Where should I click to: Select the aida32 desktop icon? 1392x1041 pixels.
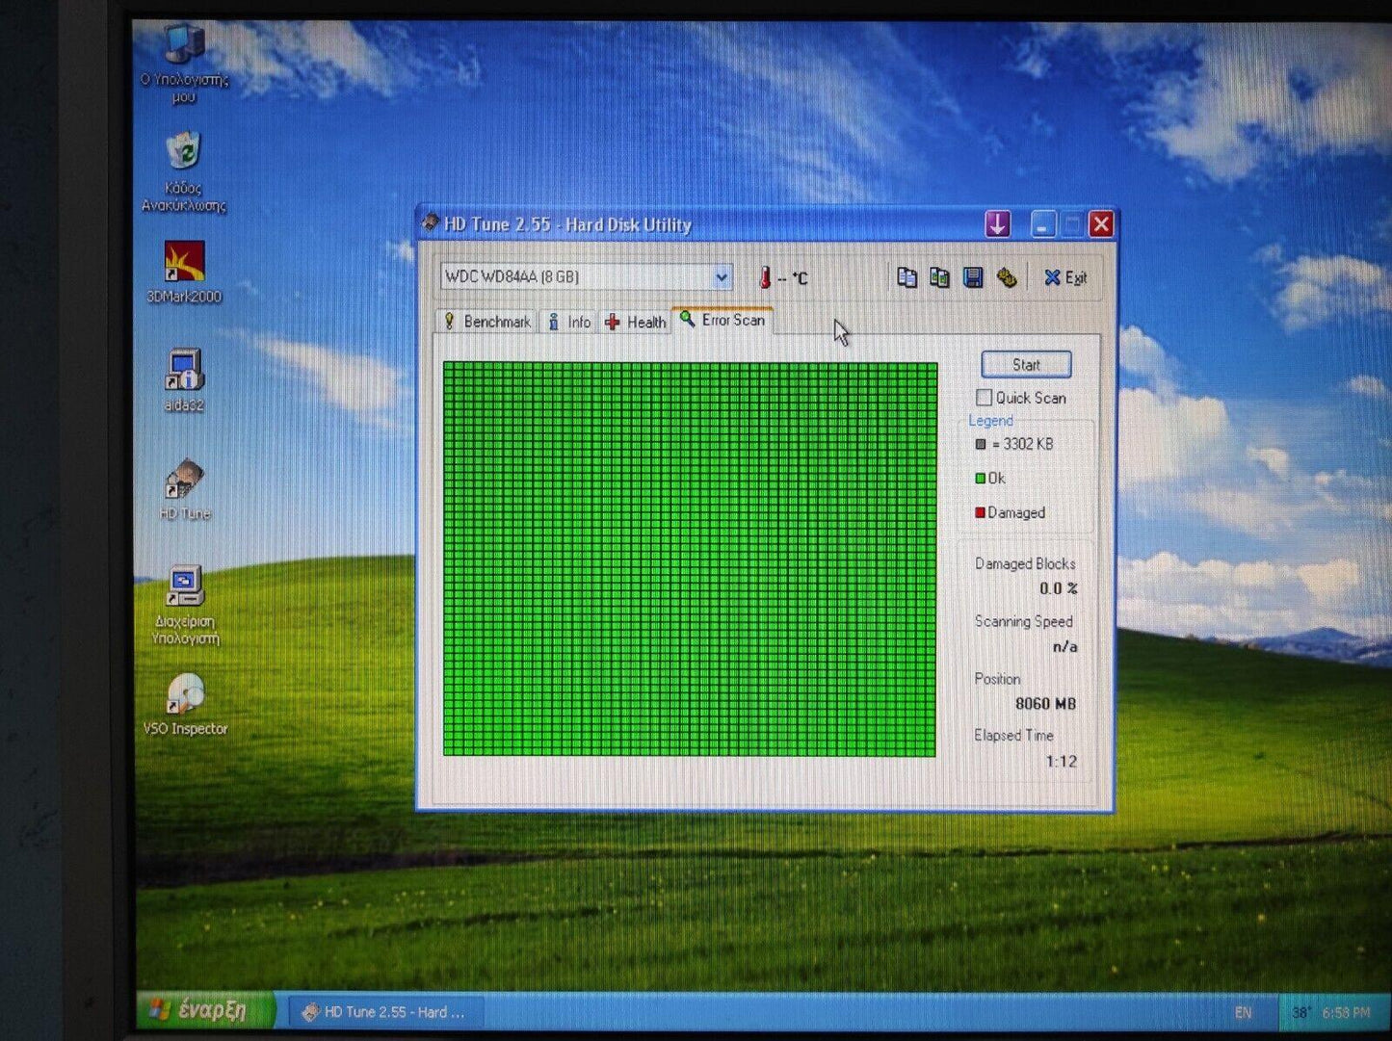pos(183,372)
